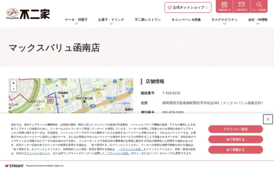Click the postal code 〒419-0123
Screen dimensions: 274x171
click(171, 93)
